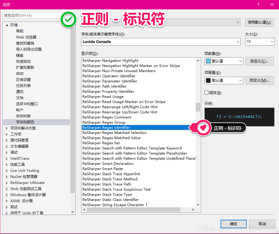279x234 pixels.
Task: Select 导入和导出设置 in the tree
Action: [29, 49]
